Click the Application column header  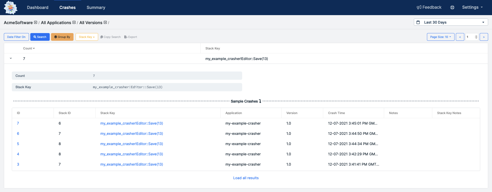click(234, 113)
